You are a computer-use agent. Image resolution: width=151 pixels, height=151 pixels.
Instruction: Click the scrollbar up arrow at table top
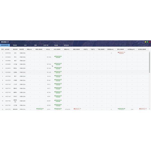tap(149, 52)
